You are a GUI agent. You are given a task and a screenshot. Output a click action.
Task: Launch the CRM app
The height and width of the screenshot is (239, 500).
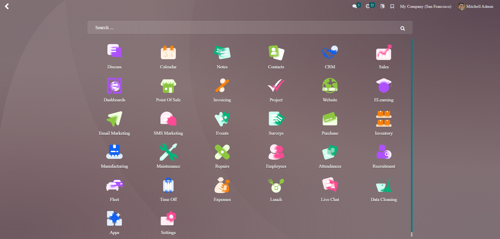click(330, 56)
